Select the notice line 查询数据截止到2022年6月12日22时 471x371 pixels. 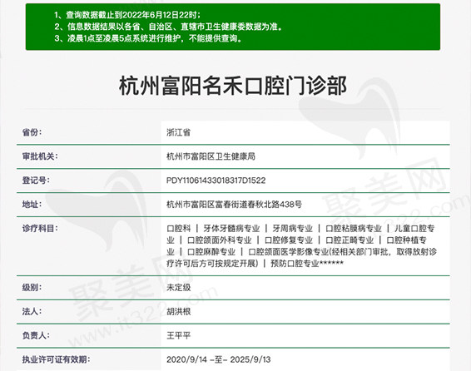point(127,15)
